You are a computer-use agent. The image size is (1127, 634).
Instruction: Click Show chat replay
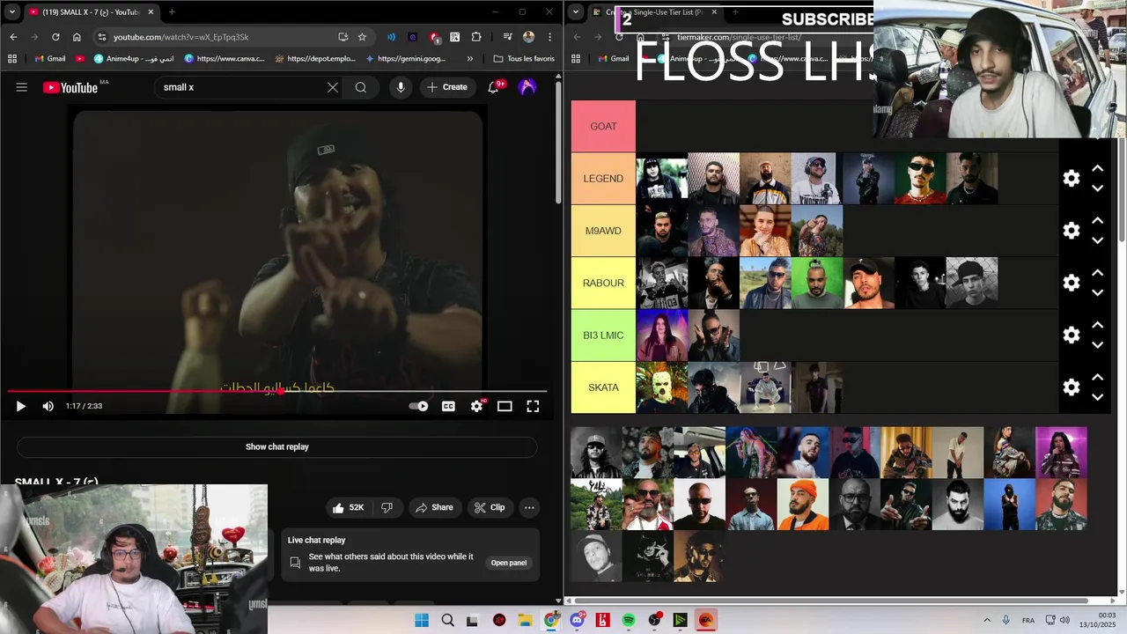click(277, 447)
